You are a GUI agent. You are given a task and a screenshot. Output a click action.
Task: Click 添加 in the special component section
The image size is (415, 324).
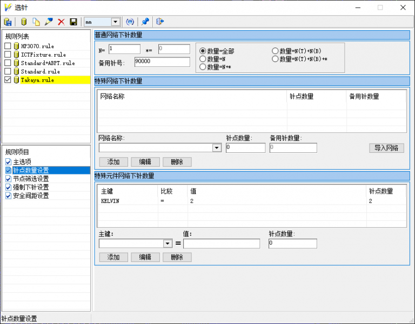113,257
